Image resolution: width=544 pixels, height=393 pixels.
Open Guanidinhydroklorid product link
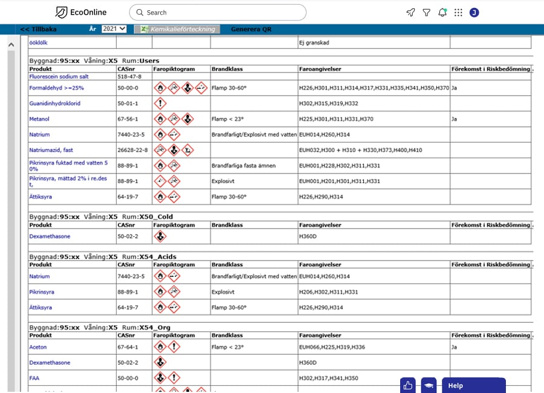[54, 103]
